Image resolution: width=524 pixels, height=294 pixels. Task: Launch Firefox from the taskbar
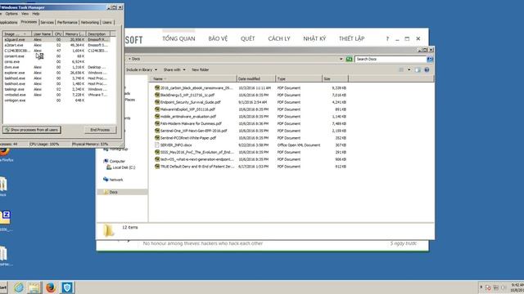pyautogui.click(x=51, y=287)
